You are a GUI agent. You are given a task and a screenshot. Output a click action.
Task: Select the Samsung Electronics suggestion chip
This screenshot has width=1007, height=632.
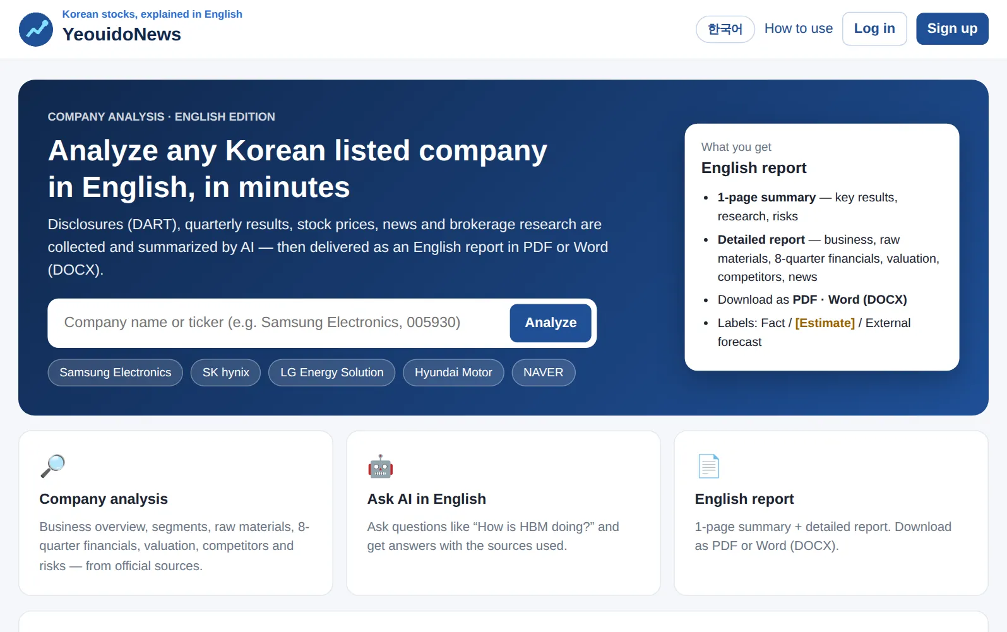tap(115, 373)
